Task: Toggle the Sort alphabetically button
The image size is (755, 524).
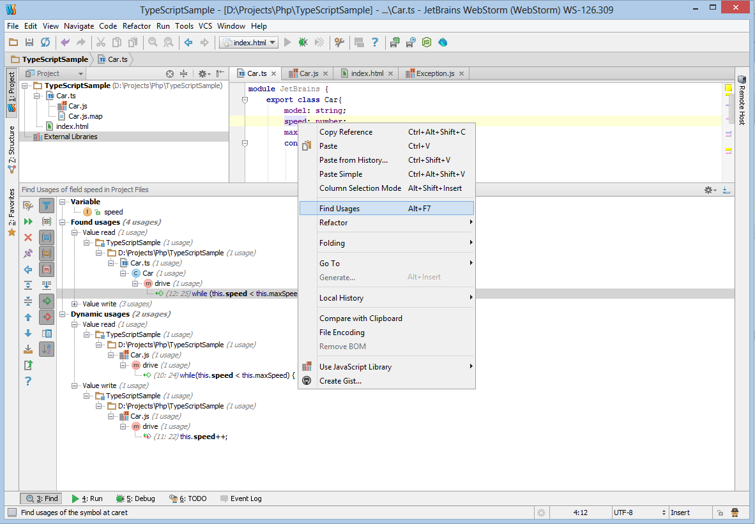Action: click(46, 349)
